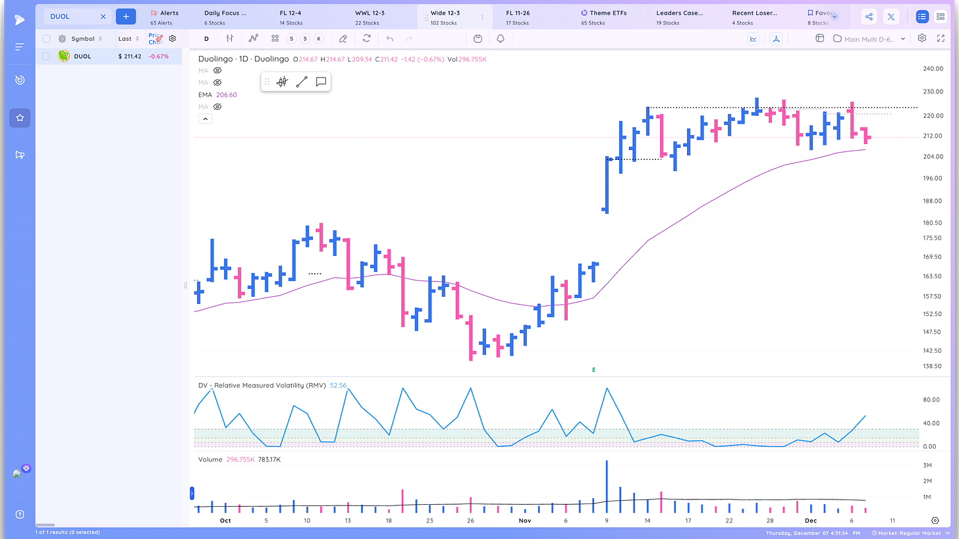
Task: Open chart time settings icon at bottom right
Action: click(935, 521)
